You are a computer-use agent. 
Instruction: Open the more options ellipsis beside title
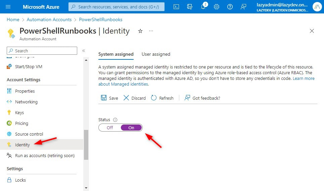151,31
